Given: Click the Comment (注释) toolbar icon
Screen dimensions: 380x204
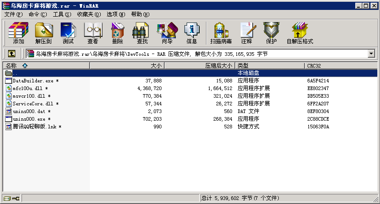Looking at the screenshot, I should (246, 33).
